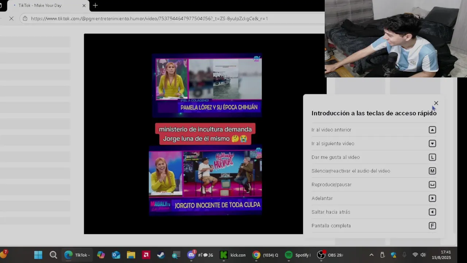Click the site info icon in address bar
Image resolution: width=467 pixels, height=263 pixels.
(25, 18)
